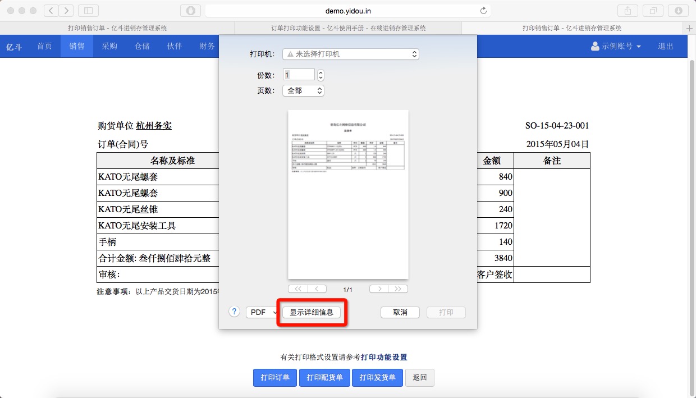The height and width of the screenshot is (398, 696).
Task: Add a new tab with plus button
Action: [690, 28]
